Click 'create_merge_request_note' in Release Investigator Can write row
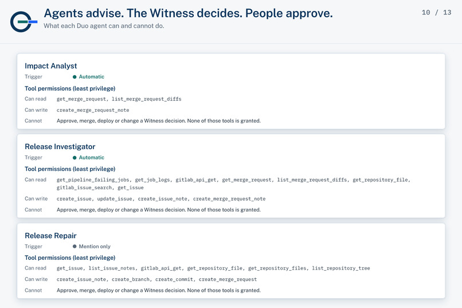This screenshot has height=308, width=462. [x=229, y=199]
